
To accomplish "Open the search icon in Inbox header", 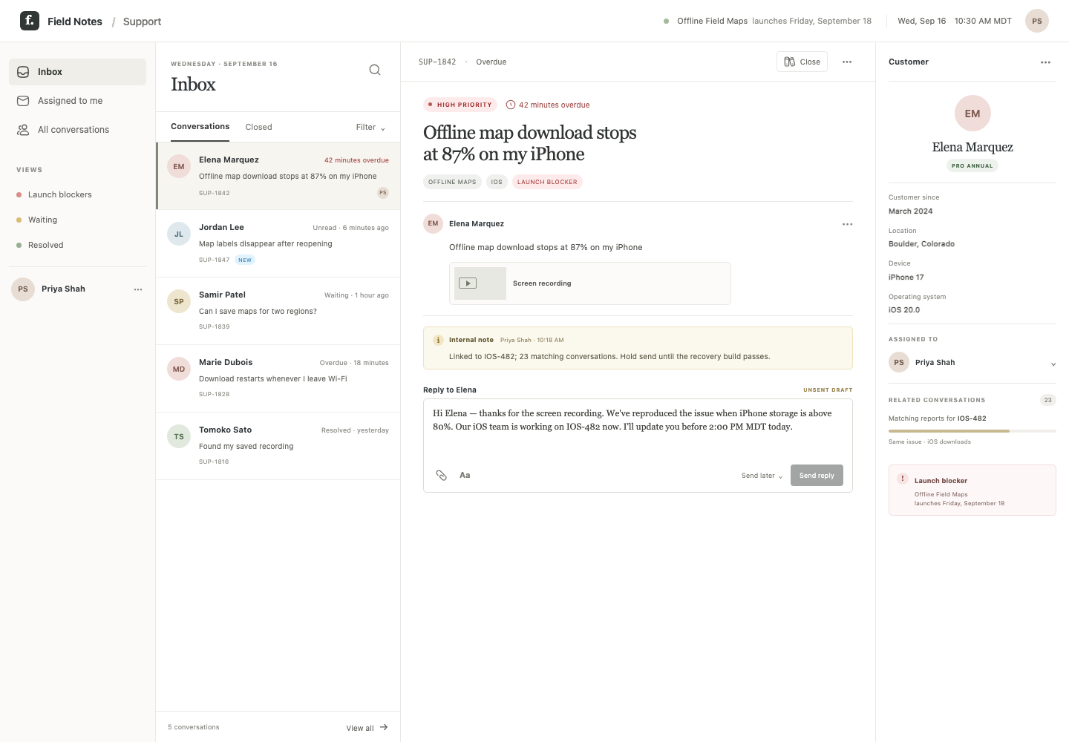I will coord(375,70).
